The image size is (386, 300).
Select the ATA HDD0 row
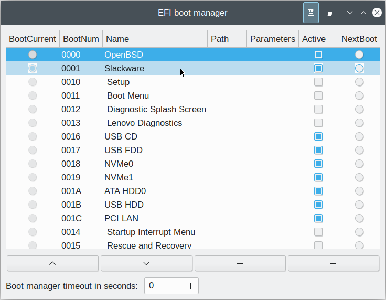pos(193,191)
